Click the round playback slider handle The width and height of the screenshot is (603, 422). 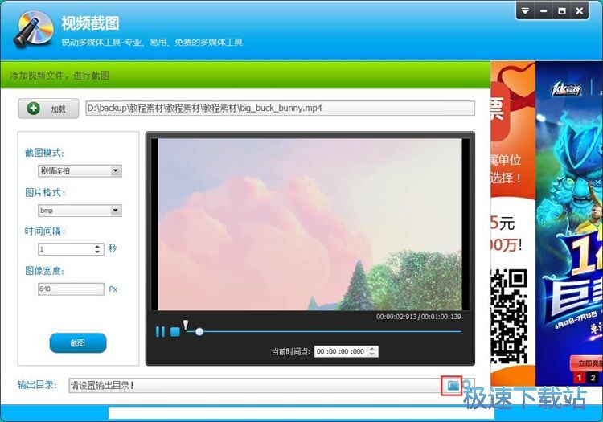point(199,331)
